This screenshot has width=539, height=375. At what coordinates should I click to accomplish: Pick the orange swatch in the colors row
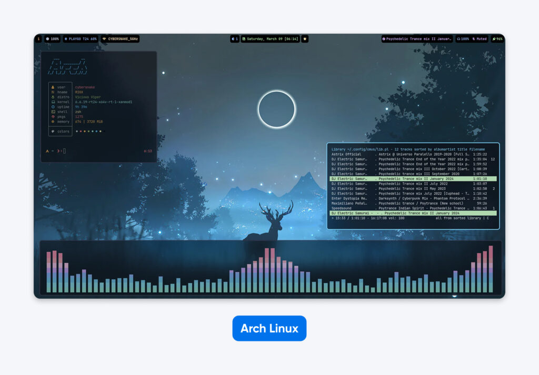point(85,131)
